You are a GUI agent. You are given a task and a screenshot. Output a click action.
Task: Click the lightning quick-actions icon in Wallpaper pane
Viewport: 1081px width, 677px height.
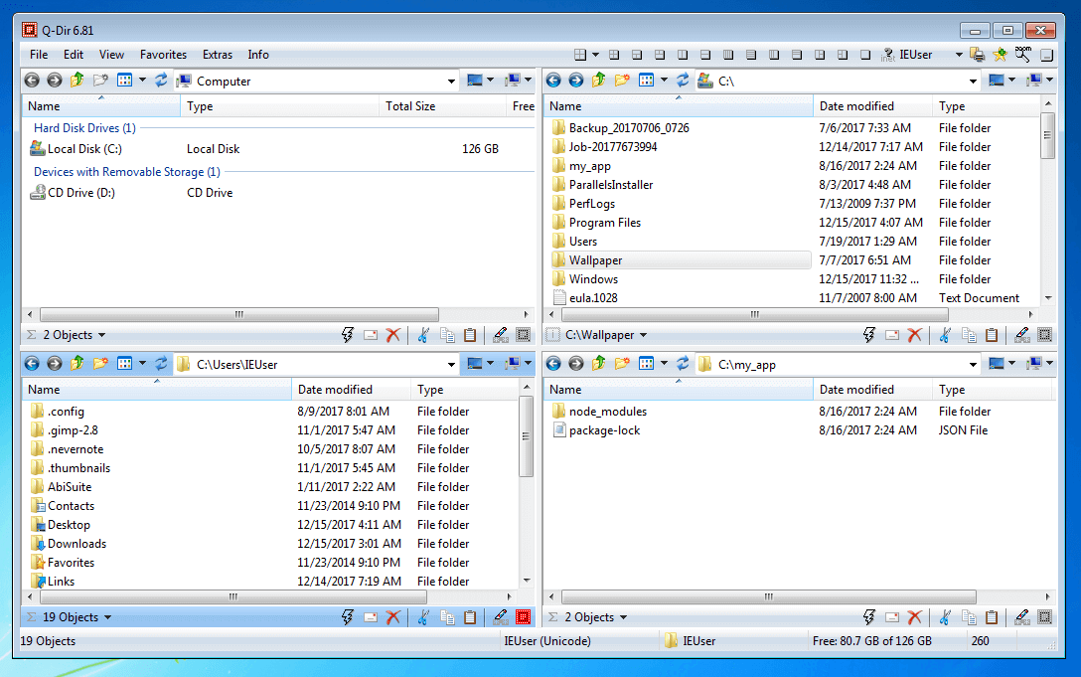pos(868,335)
